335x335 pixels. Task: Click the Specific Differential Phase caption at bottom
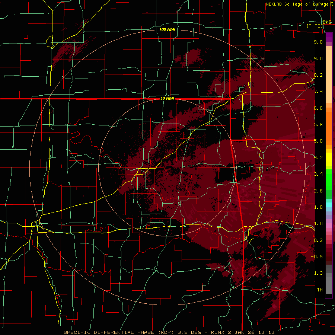pos(169,332)
